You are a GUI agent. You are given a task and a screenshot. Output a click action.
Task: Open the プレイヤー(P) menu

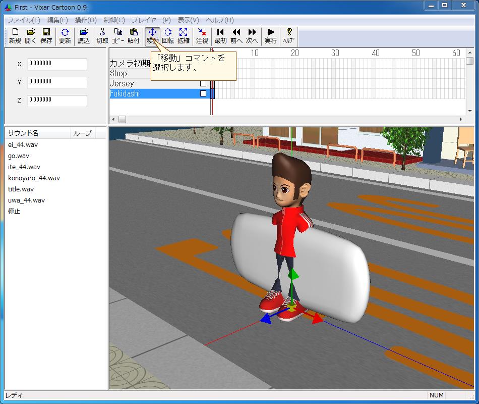(x=151, y=20)
